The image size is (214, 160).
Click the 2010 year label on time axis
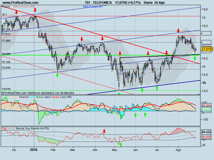pos(34,150)
